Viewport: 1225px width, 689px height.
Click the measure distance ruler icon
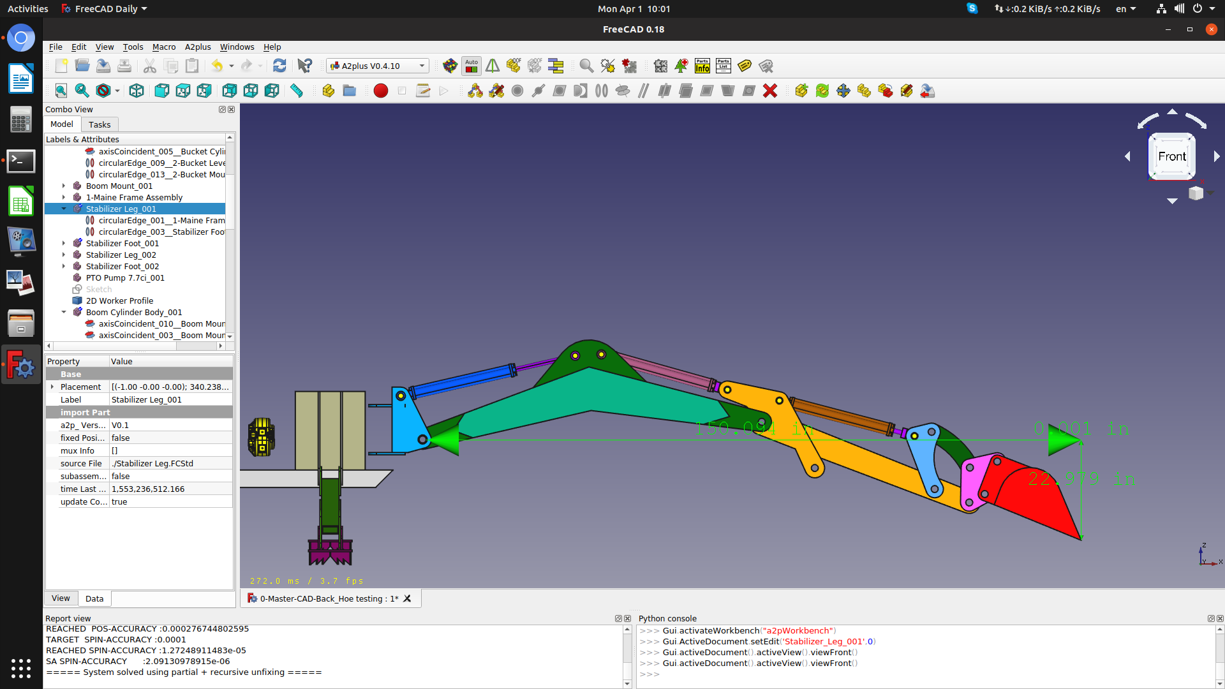pos(297,91)
